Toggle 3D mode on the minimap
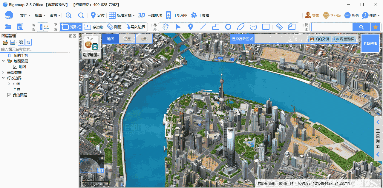383x188 pixels. tap(101, 170)
